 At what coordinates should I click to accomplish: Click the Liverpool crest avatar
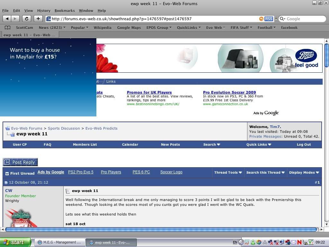pos(21,218)
